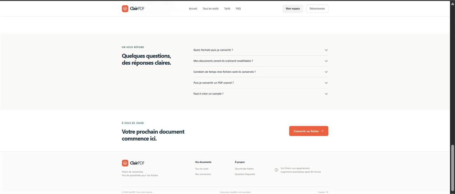The width and height of the screenshot is (455, 194).
Task: Click question 'Faut-il créer un compte ?'
Action: point(208,94)
